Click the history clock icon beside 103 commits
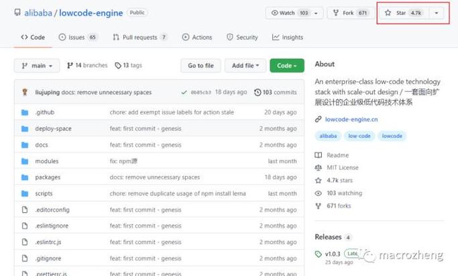The image size is (458, 276). click(257, 93)
